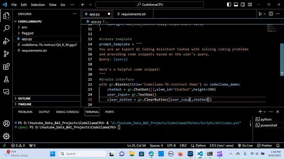Open Customize Layout button
The image size is (284, 159).
(250, 4)
